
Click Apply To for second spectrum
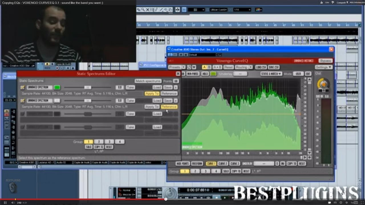click(152, 106)
